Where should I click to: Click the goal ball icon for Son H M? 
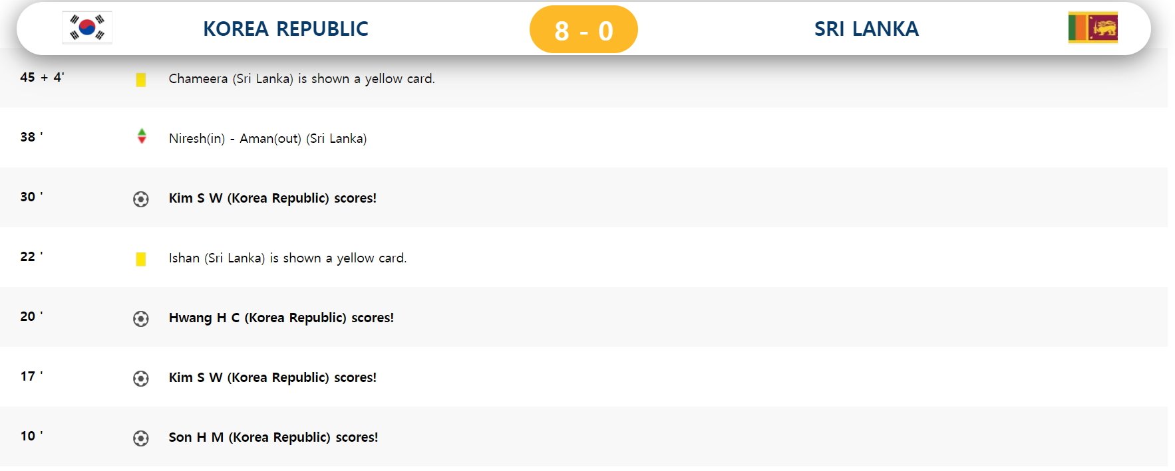[x=141, y=438]
